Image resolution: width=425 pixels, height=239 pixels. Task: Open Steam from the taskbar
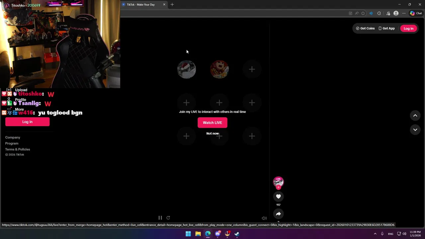pyautogui.click(x=237, y=234)
